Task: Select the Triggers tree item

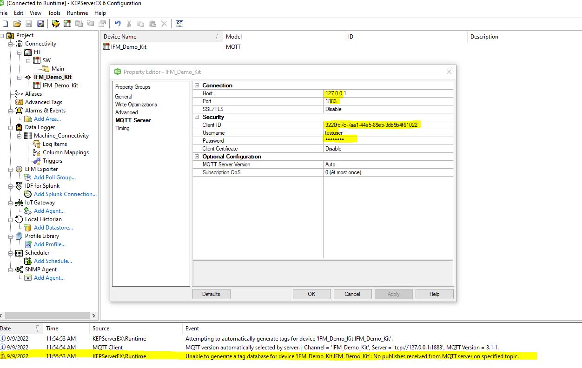Action: (x=53, y=161)
